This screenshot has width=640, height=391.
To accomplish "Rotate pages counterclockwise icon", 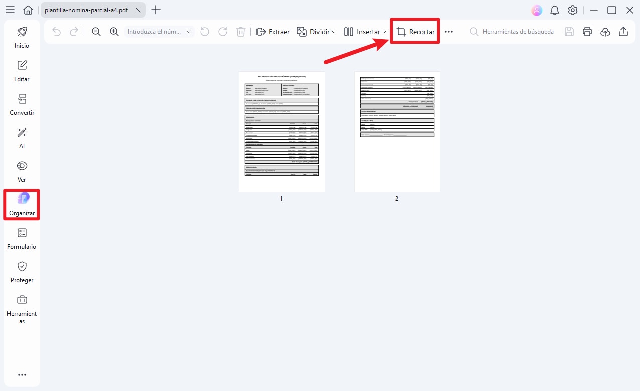I will pyautogui.click(x=204, y=32).
